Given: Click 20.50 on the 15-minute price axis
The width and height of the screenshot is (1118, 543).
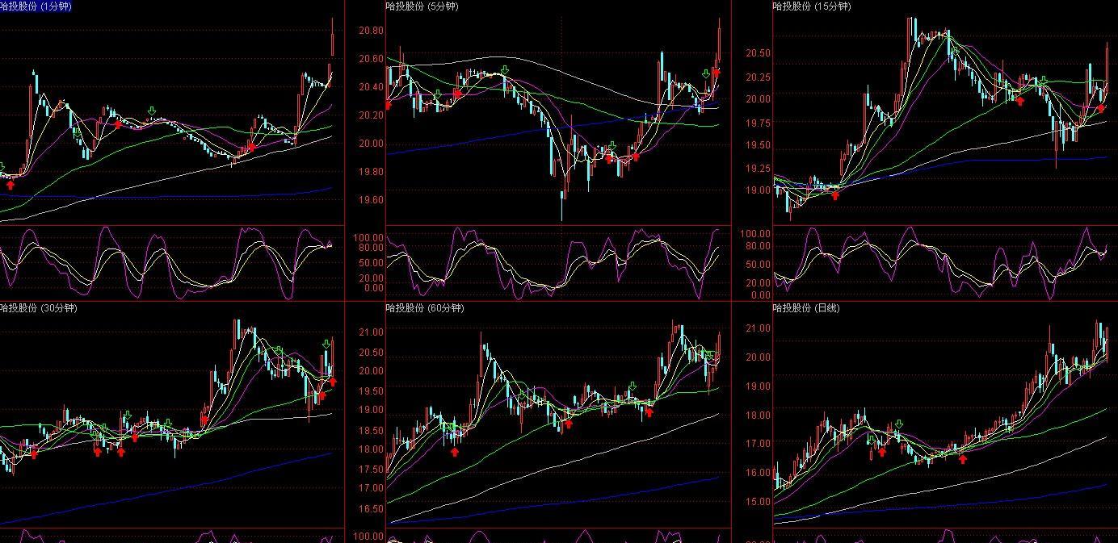Looking at the screenshot, I should tap(758, 53).
